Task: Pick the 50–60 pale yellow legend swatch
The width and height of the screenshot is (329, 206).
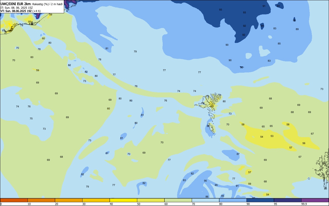Action: coord(151,200)
